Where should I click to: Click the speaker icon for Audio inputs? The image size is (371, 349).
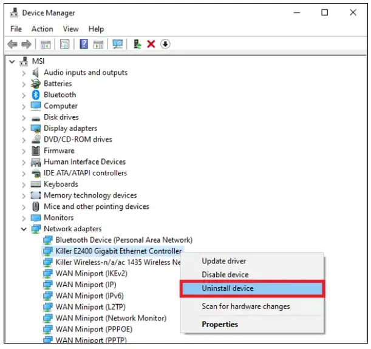point(35,72)
